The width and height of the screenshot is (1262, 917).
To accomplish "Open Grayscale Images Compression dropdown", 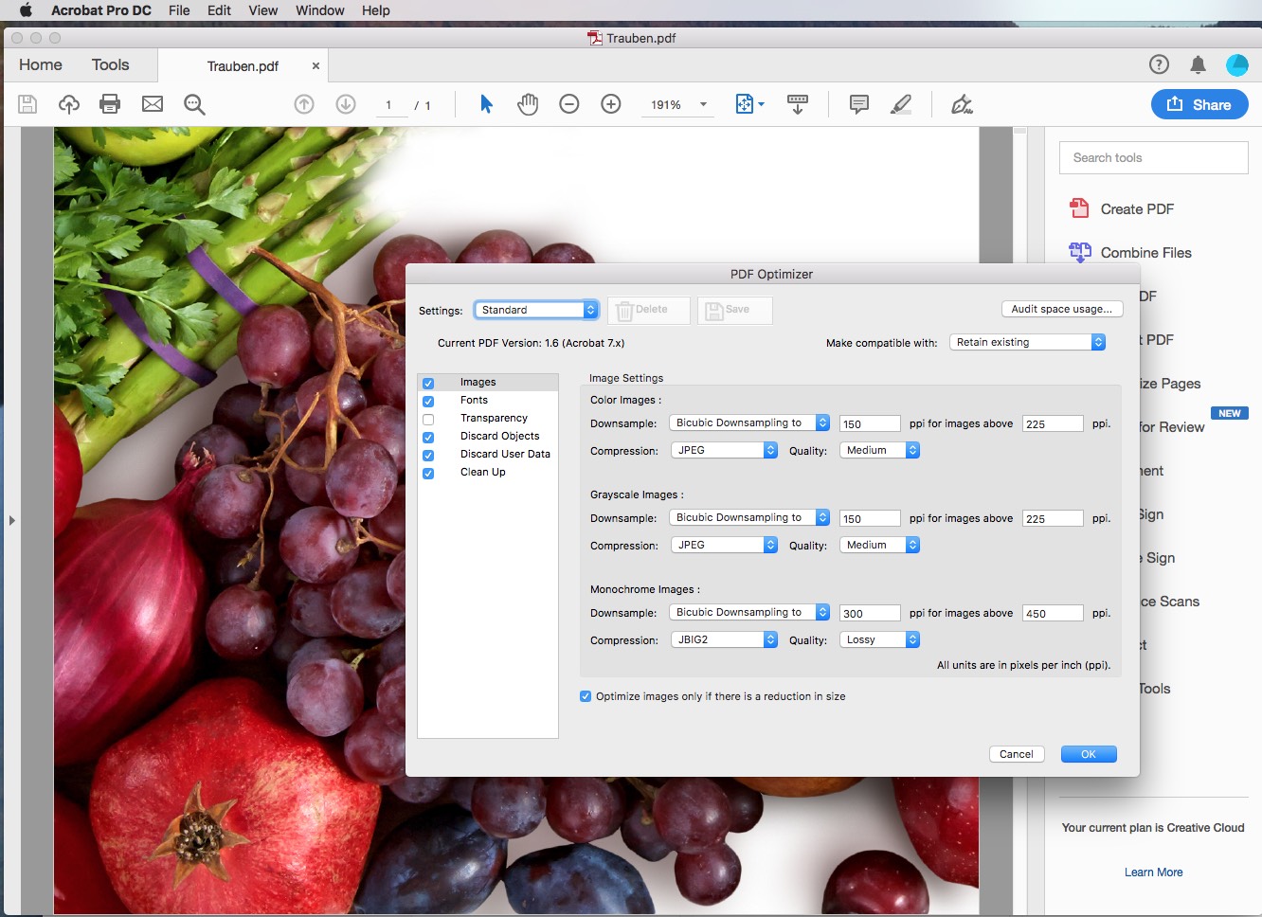I will tap(724, 545).
